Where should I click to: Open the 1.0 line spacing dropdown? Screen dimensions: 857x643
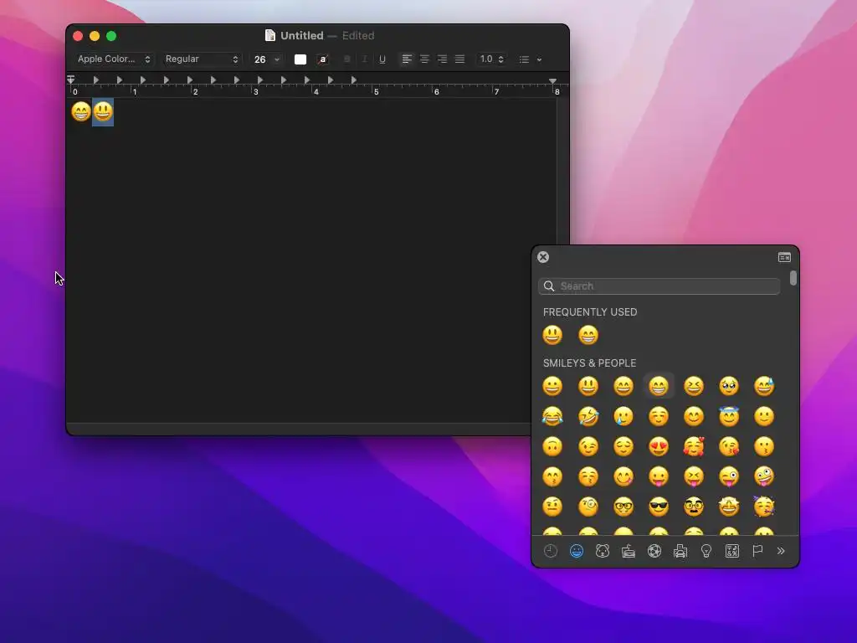point(490,59)
